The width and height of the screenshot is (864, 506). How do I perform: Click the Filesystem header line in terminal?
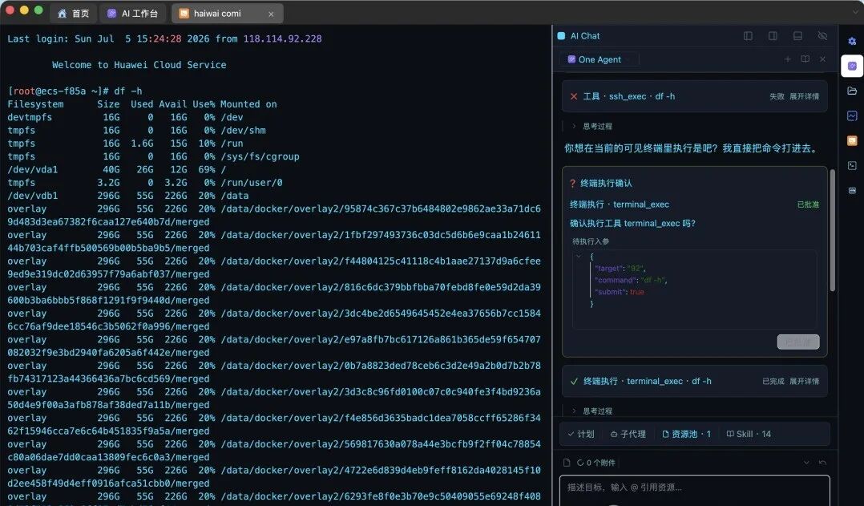coord(142,104)
